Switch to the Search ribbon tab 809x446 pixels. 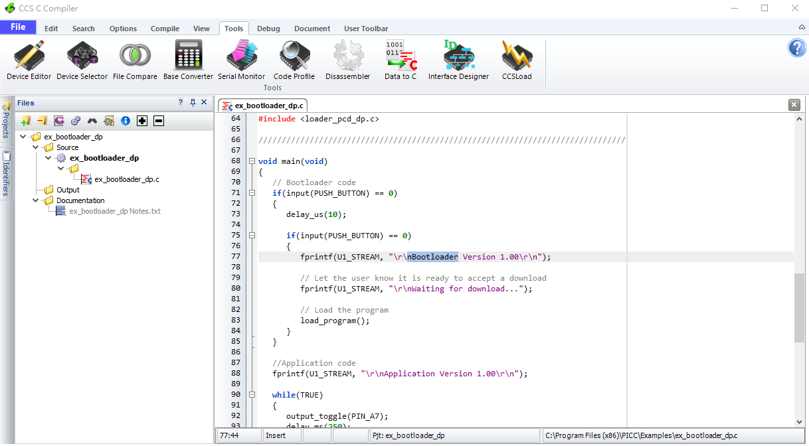point(84,29)
